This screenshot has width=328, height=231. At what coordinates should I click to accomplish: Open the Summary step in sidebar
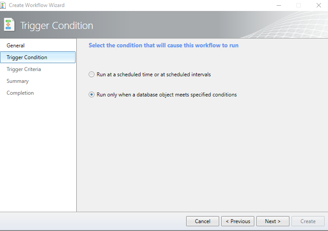point(18,81)
